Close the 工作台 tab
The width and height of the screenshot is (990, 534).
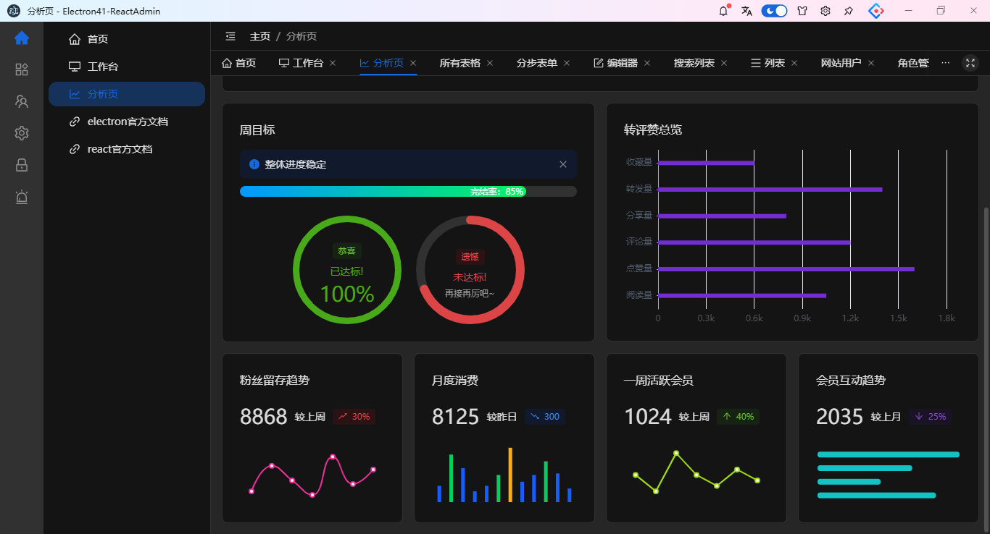coord(333,63)
